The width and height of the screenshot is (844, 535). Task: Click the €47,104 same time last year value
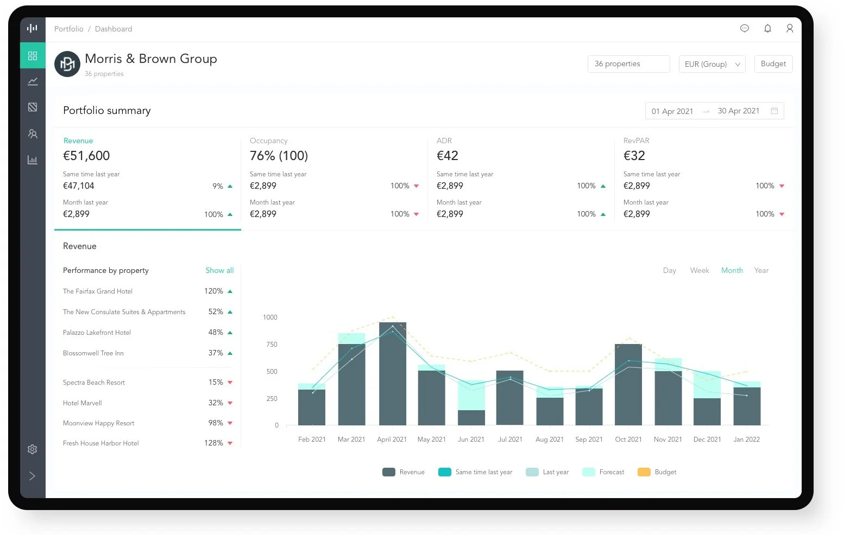pyautogui.click(x=79, y=186)
